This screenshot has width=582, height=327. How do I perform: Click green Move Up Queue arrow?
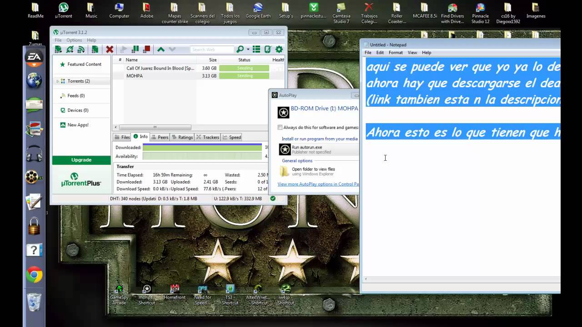coord(161,50)
